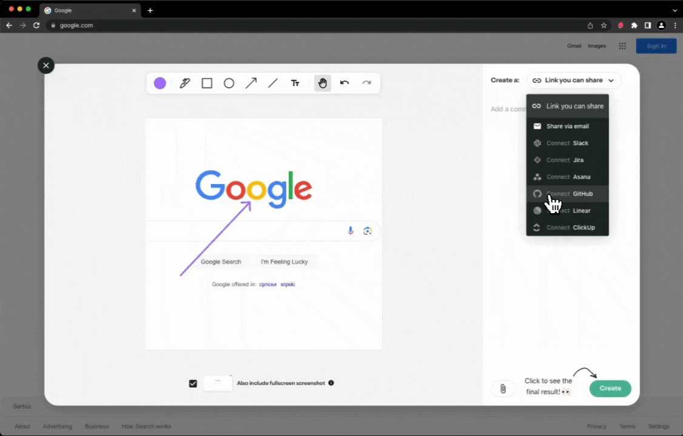Select the arrow annotation tool
Image resolution: width=683 pixels, height=436 pixels.
pos(251,84)
